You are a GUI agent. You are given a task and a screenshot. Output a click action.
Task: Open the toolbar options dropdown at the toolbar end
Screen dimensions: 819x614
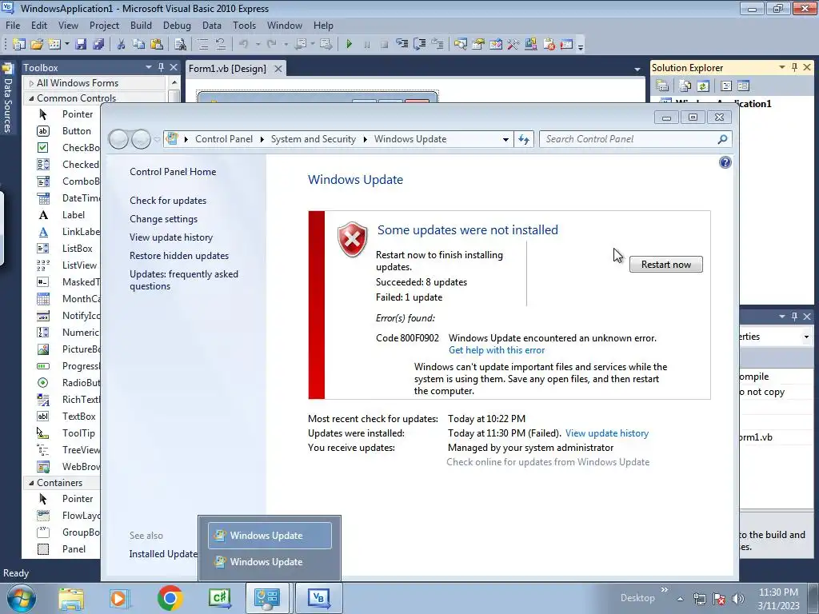pos(581,46)
